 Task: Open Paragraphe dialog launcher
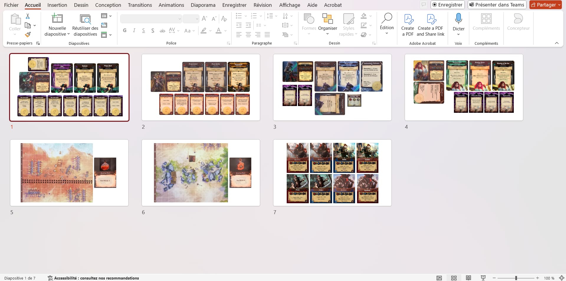pyautogui.click(x=296, y=43)
